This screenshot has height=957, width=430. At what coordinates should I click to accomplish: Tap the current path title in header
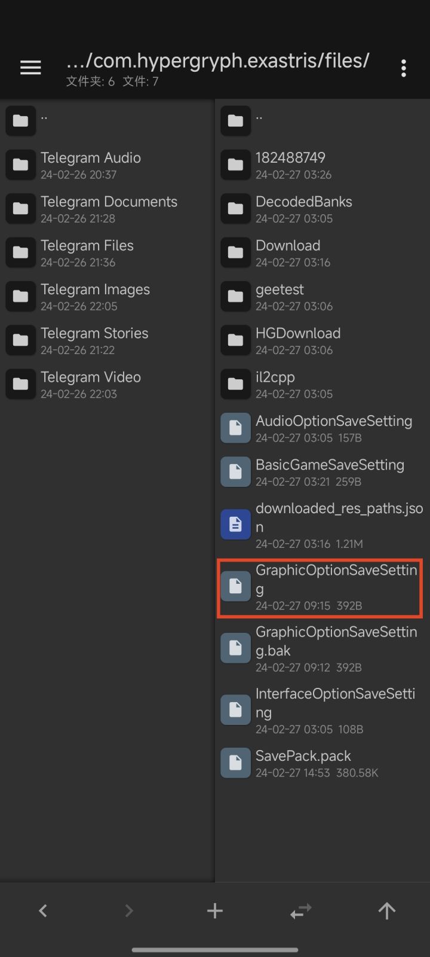coord(218,61)
